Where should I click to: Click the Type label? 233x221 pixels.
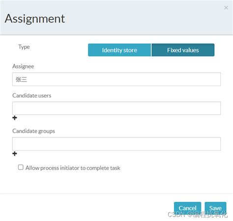[x=24, y=47]
